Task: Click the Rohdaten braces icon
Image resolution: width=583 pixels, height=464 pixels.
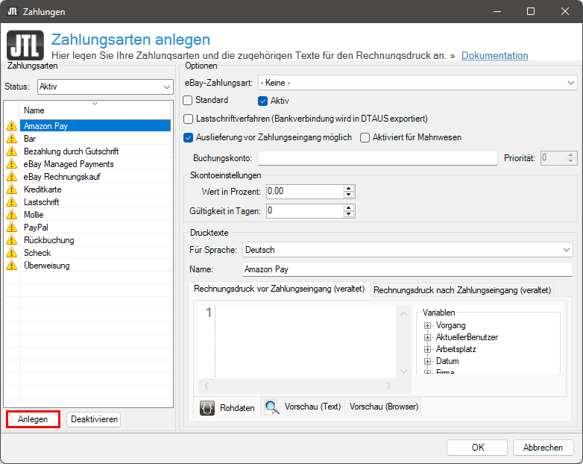Action: point(208,408)
